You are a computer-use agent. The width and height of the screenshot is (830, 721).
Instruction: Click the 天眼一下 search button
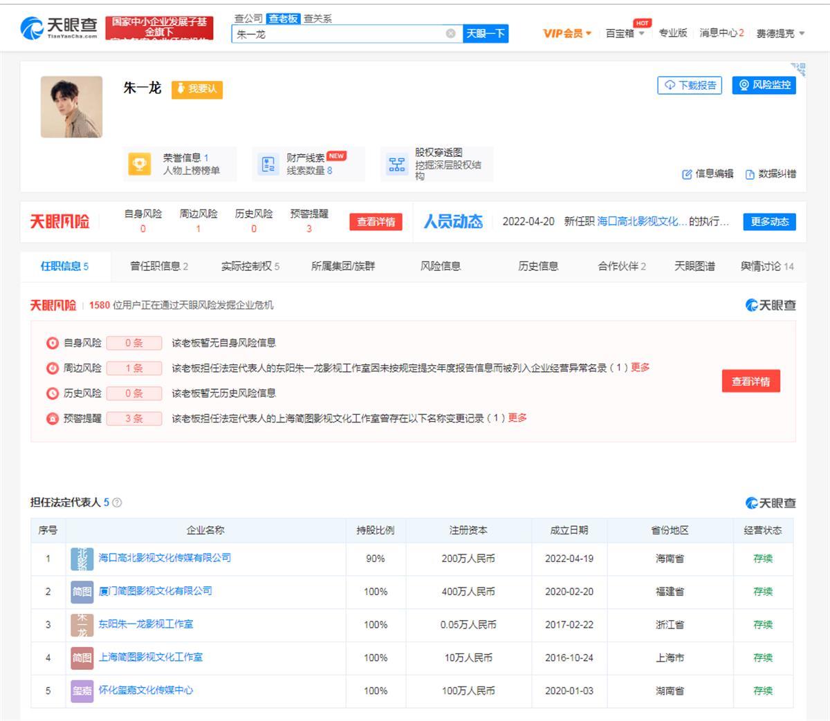[x=485, y=33]
